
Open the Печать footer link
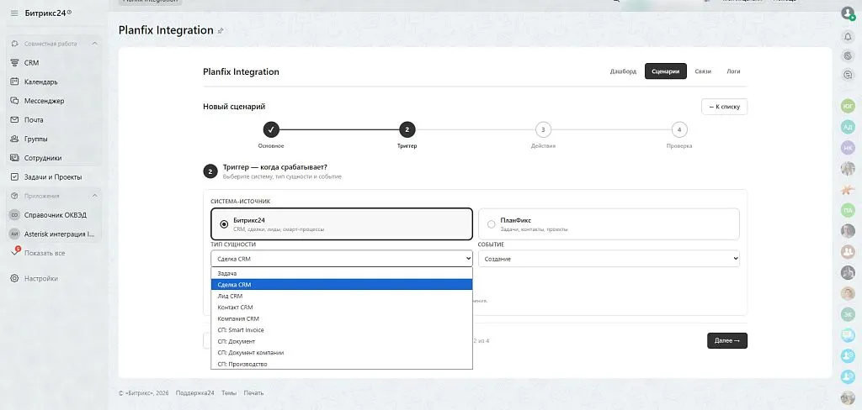click(x=253, y=393)
